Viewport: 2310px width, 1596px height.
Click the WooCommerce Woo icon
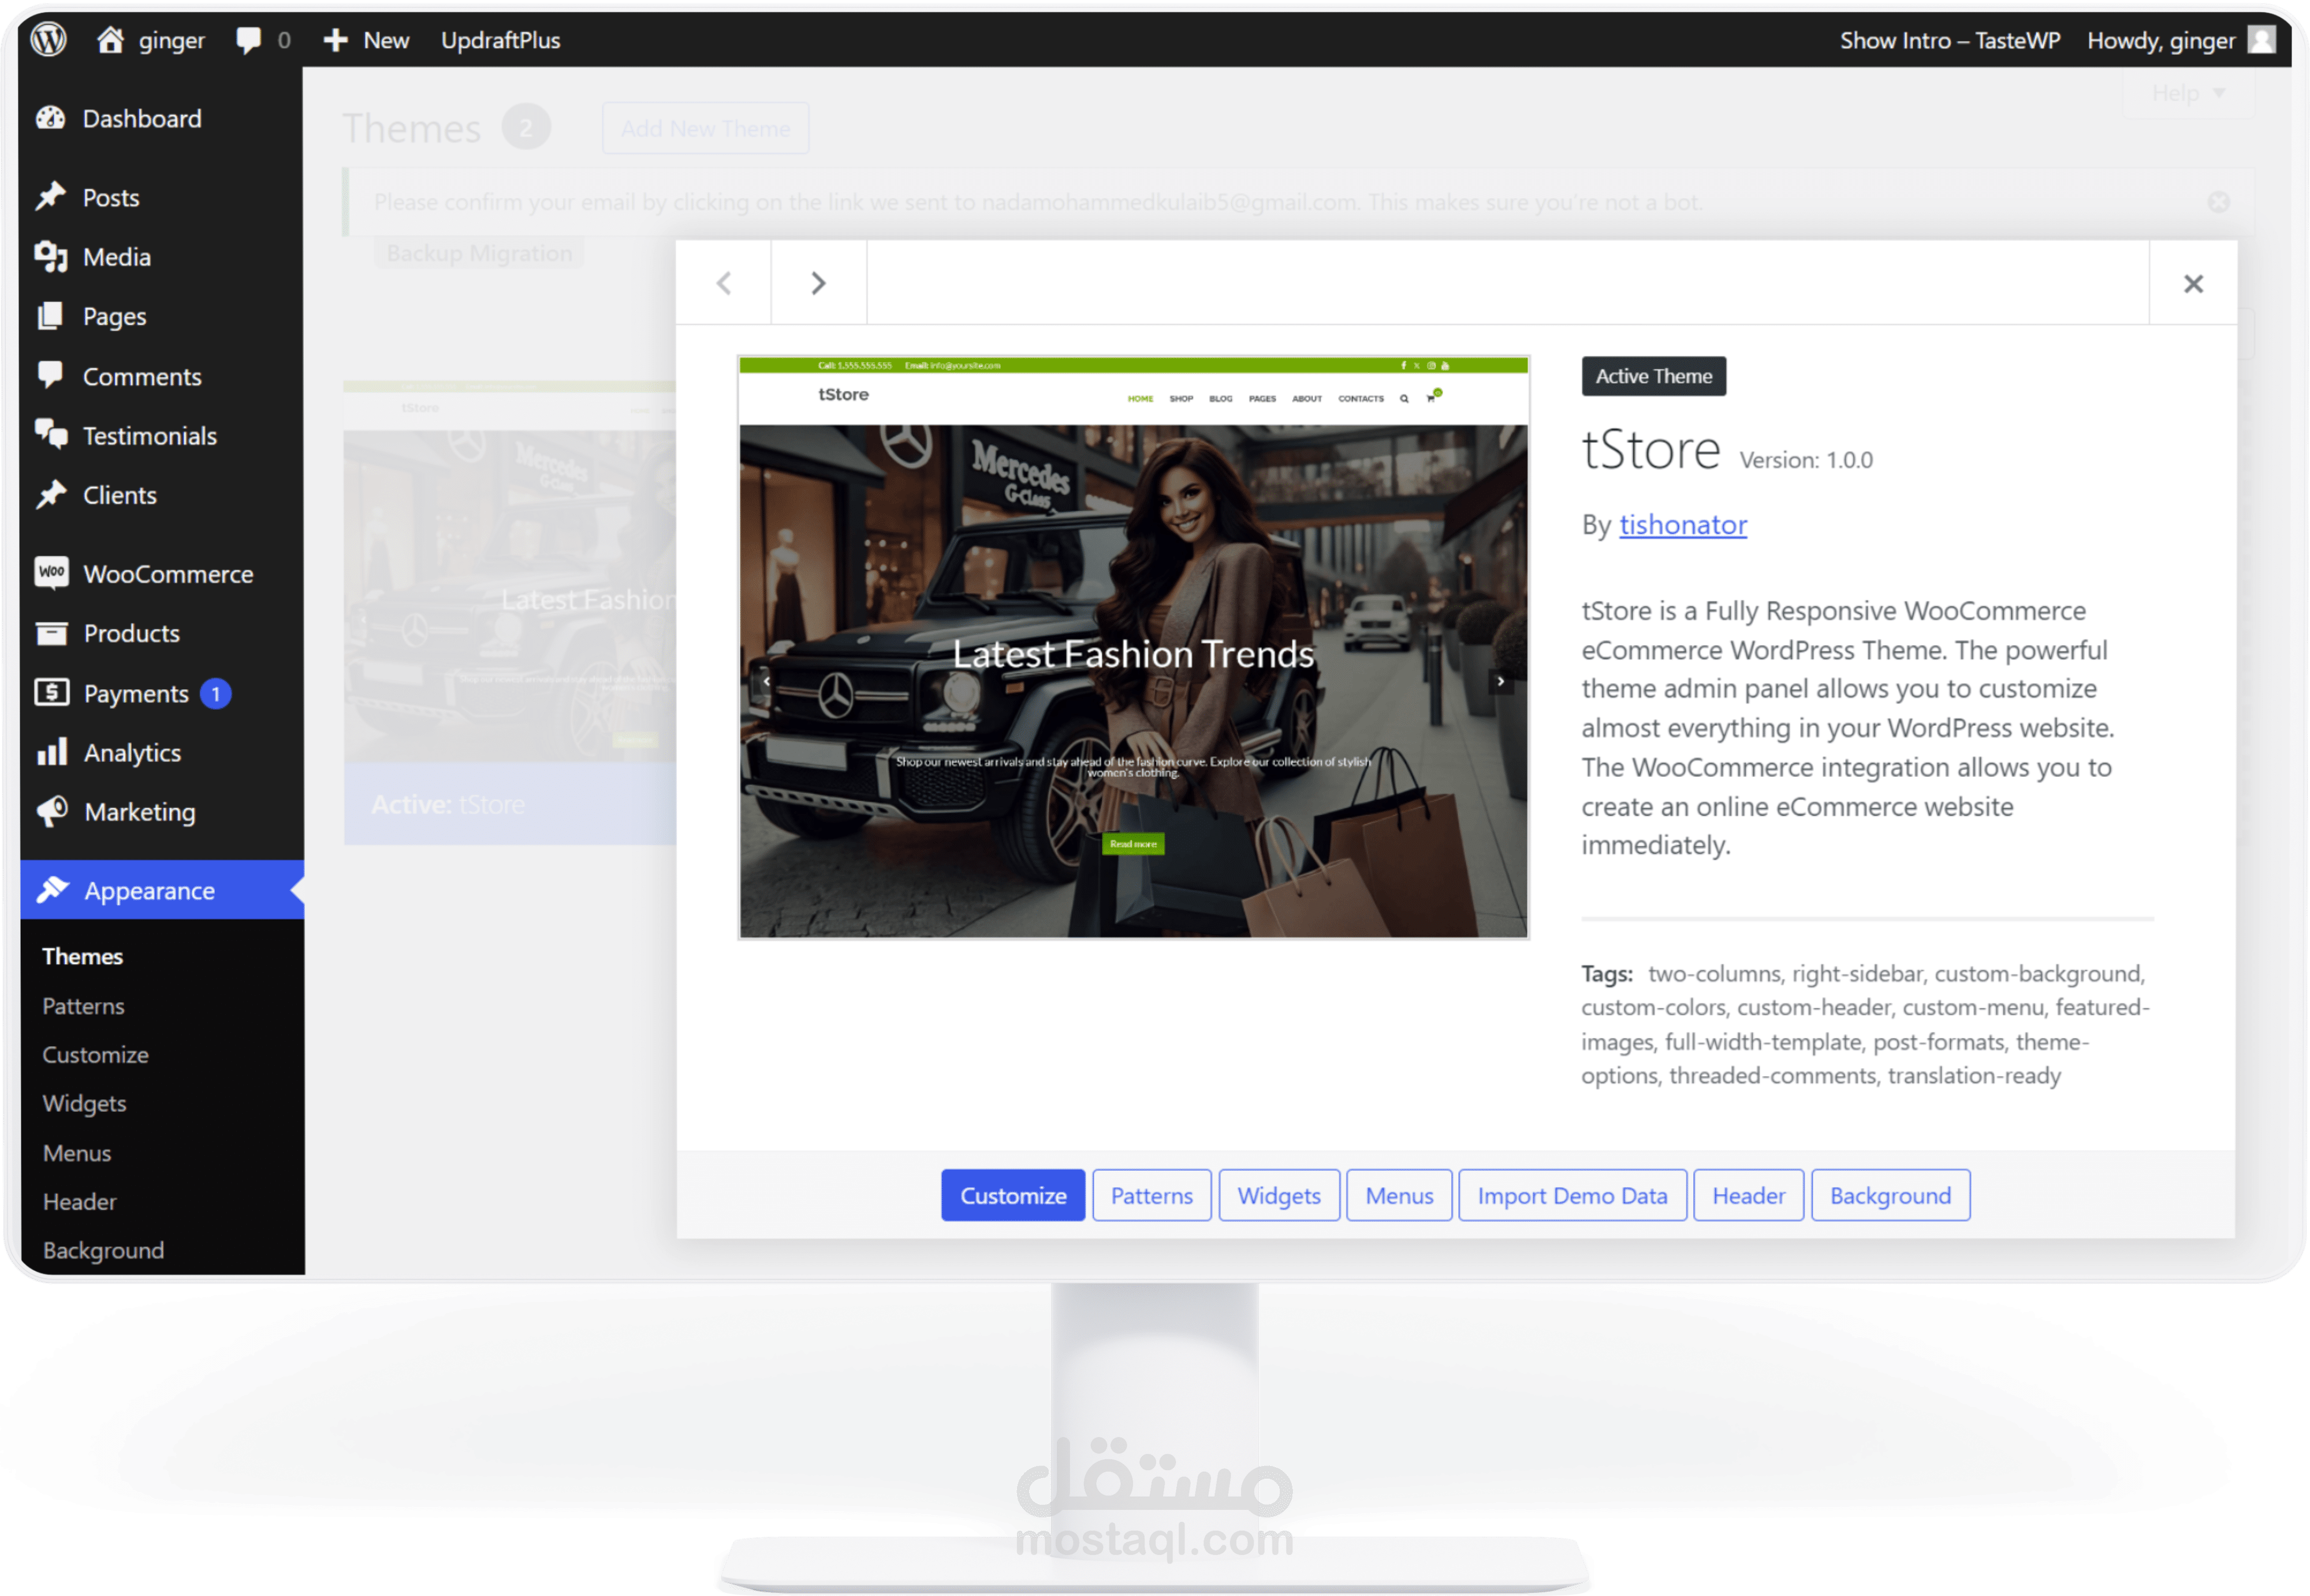pyautogui.click(x=51, y=573)
